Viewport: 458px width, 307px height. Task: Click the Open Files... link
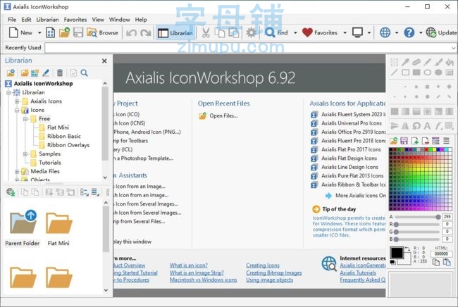click(223, 116)
